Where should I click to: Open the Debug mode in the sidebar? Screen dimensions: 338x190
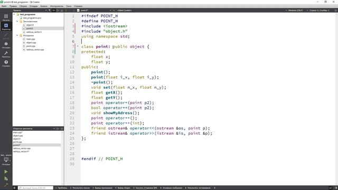pyautogui.click(x=6, y=45)
